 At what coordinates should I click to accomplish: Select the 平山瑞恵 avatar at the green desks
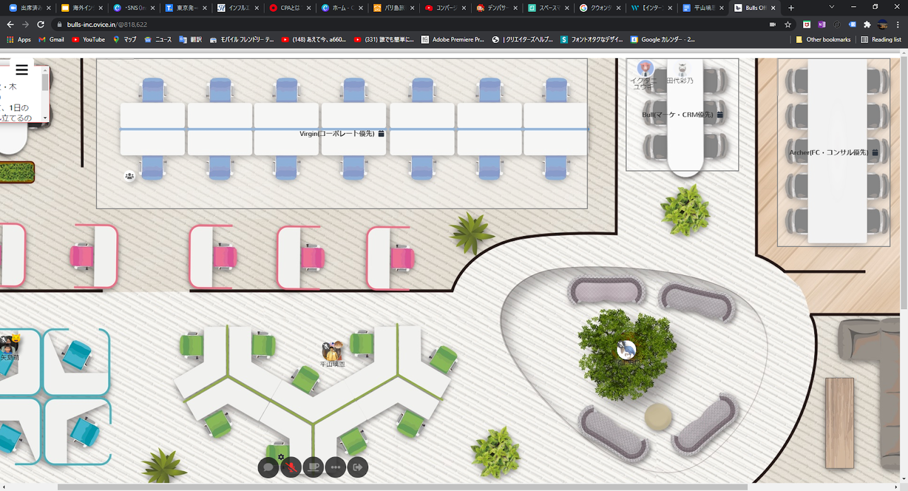point(332,350)
